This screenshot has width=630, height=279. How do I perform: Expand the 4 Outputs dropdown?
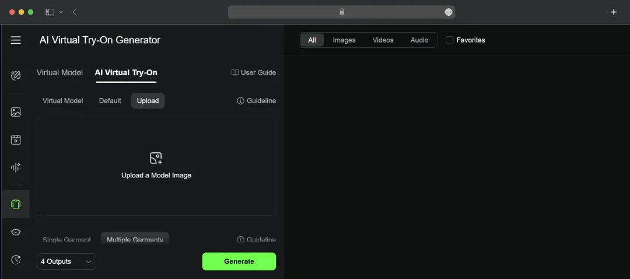tap(66, 261)
